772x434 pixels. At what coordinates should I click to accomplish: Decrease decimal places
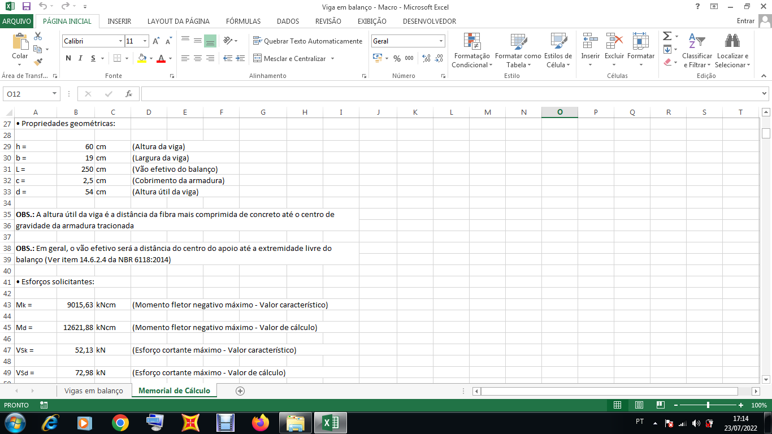click(x=439, y=58)
